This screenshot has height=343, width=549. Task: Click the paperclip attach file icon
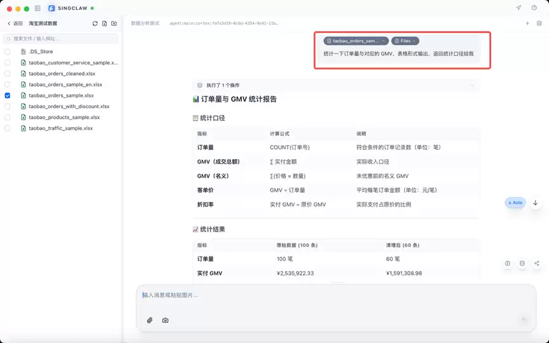[x=149, y=320]
